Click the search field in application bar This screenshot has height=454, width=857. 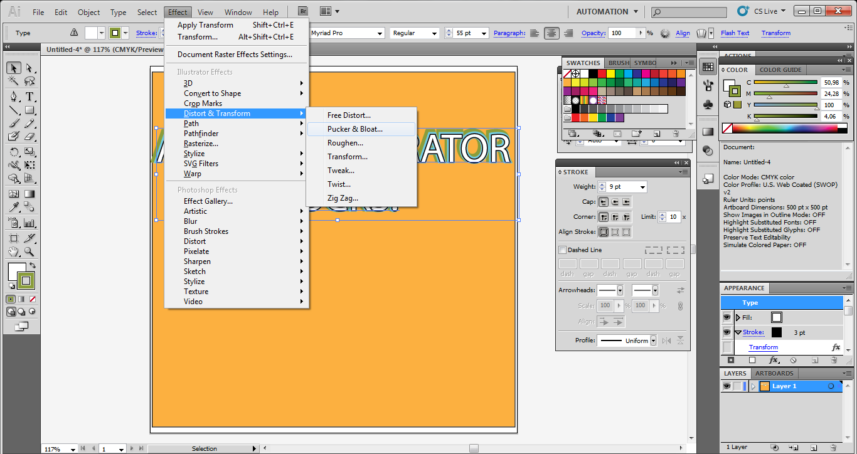[x=688, y=12]
